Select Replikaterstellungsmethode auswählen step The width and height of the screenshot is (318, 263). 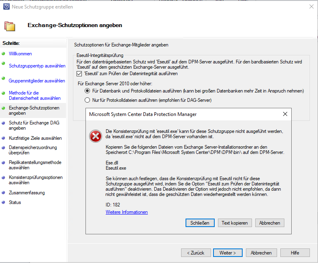[35, 165]
